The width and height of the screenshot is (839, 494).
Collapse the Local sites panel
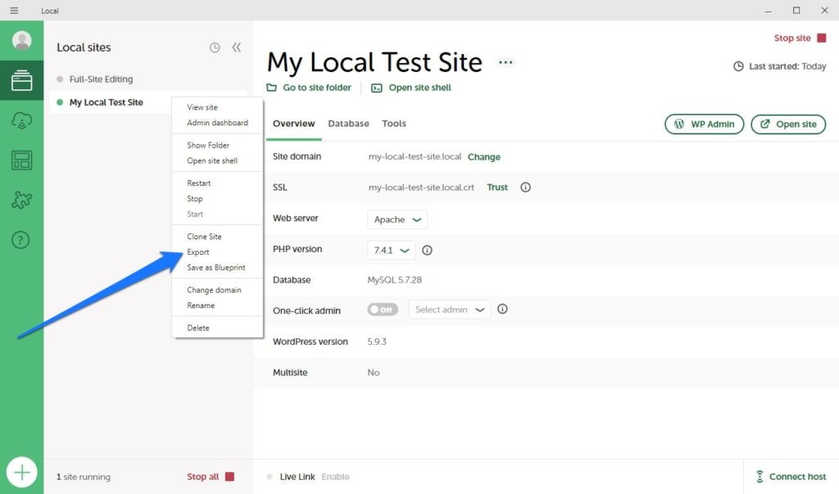pos(236,48)
